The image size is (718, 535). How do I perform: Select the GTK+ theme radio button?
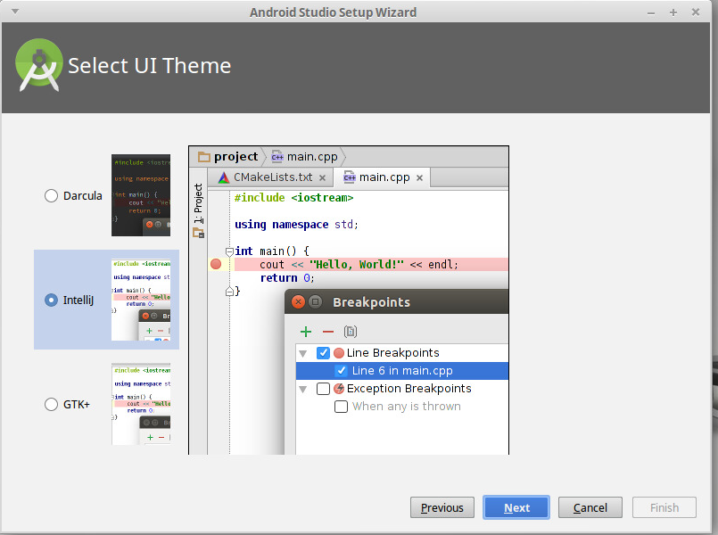pyautogui.click(x=51, y=405)
